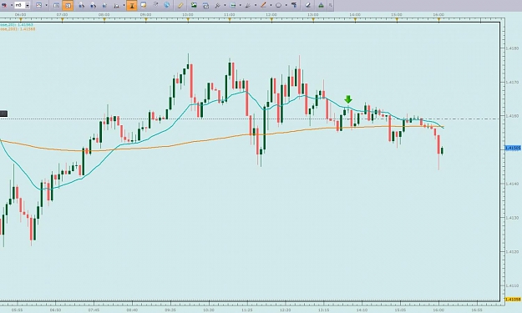
Task: Open the m5 timeframe combo box
Action: (23, 5)
